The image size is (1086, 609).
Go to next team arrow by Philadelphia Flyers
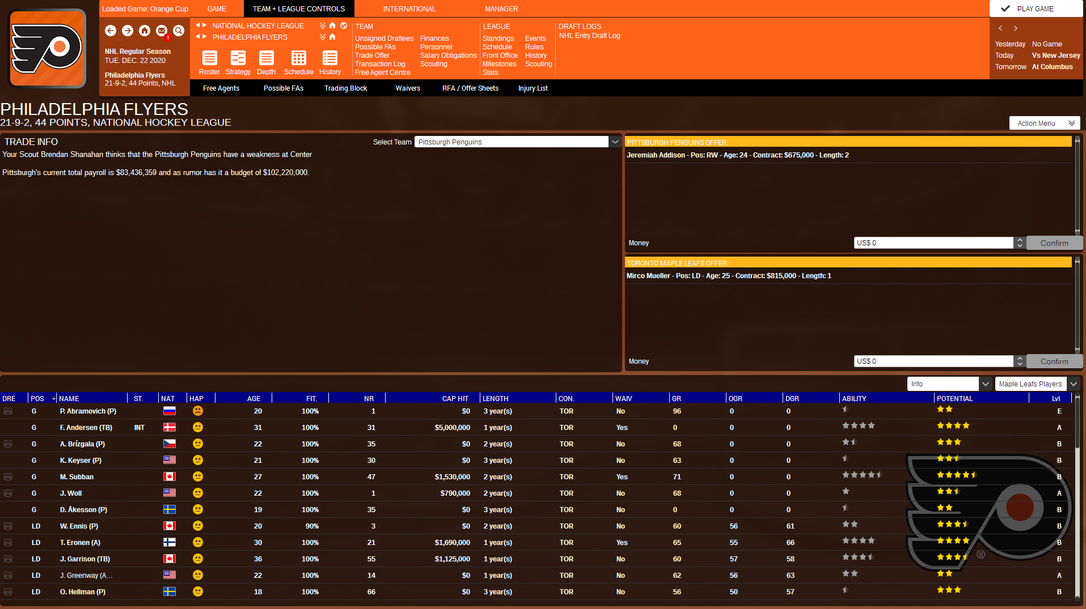click(x=204, y=36)
